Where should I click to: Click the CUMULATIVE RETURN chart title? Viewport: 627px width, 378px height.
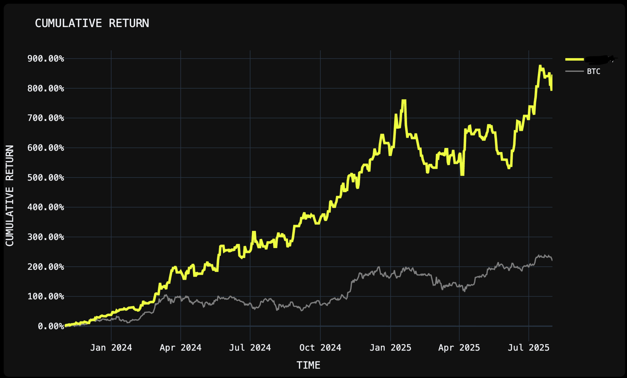pyautogui.click(x=92, y=23)
